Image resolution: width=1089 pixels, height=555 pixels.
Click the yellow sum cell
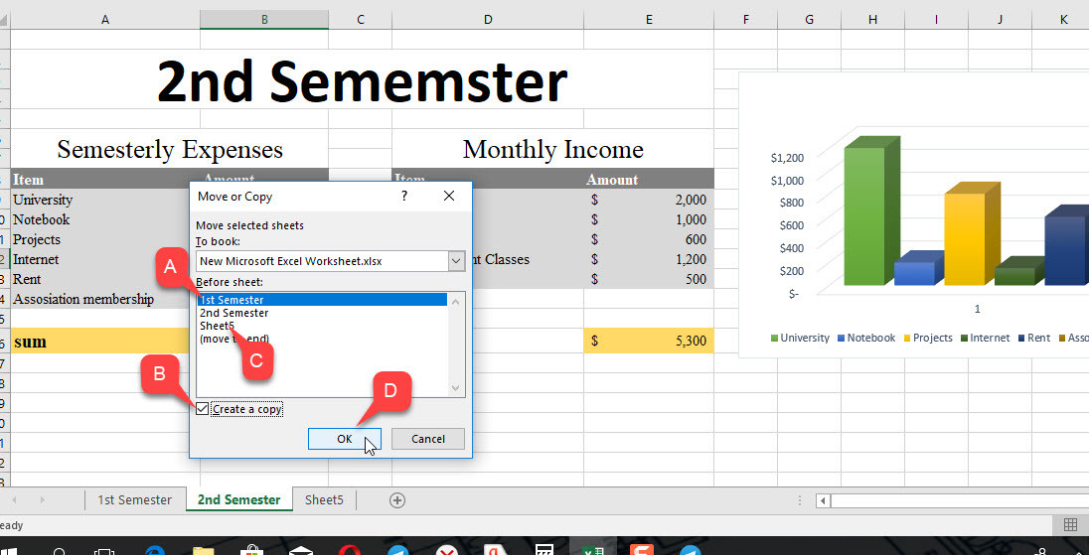pyautogui.click(x=100, y=341)
